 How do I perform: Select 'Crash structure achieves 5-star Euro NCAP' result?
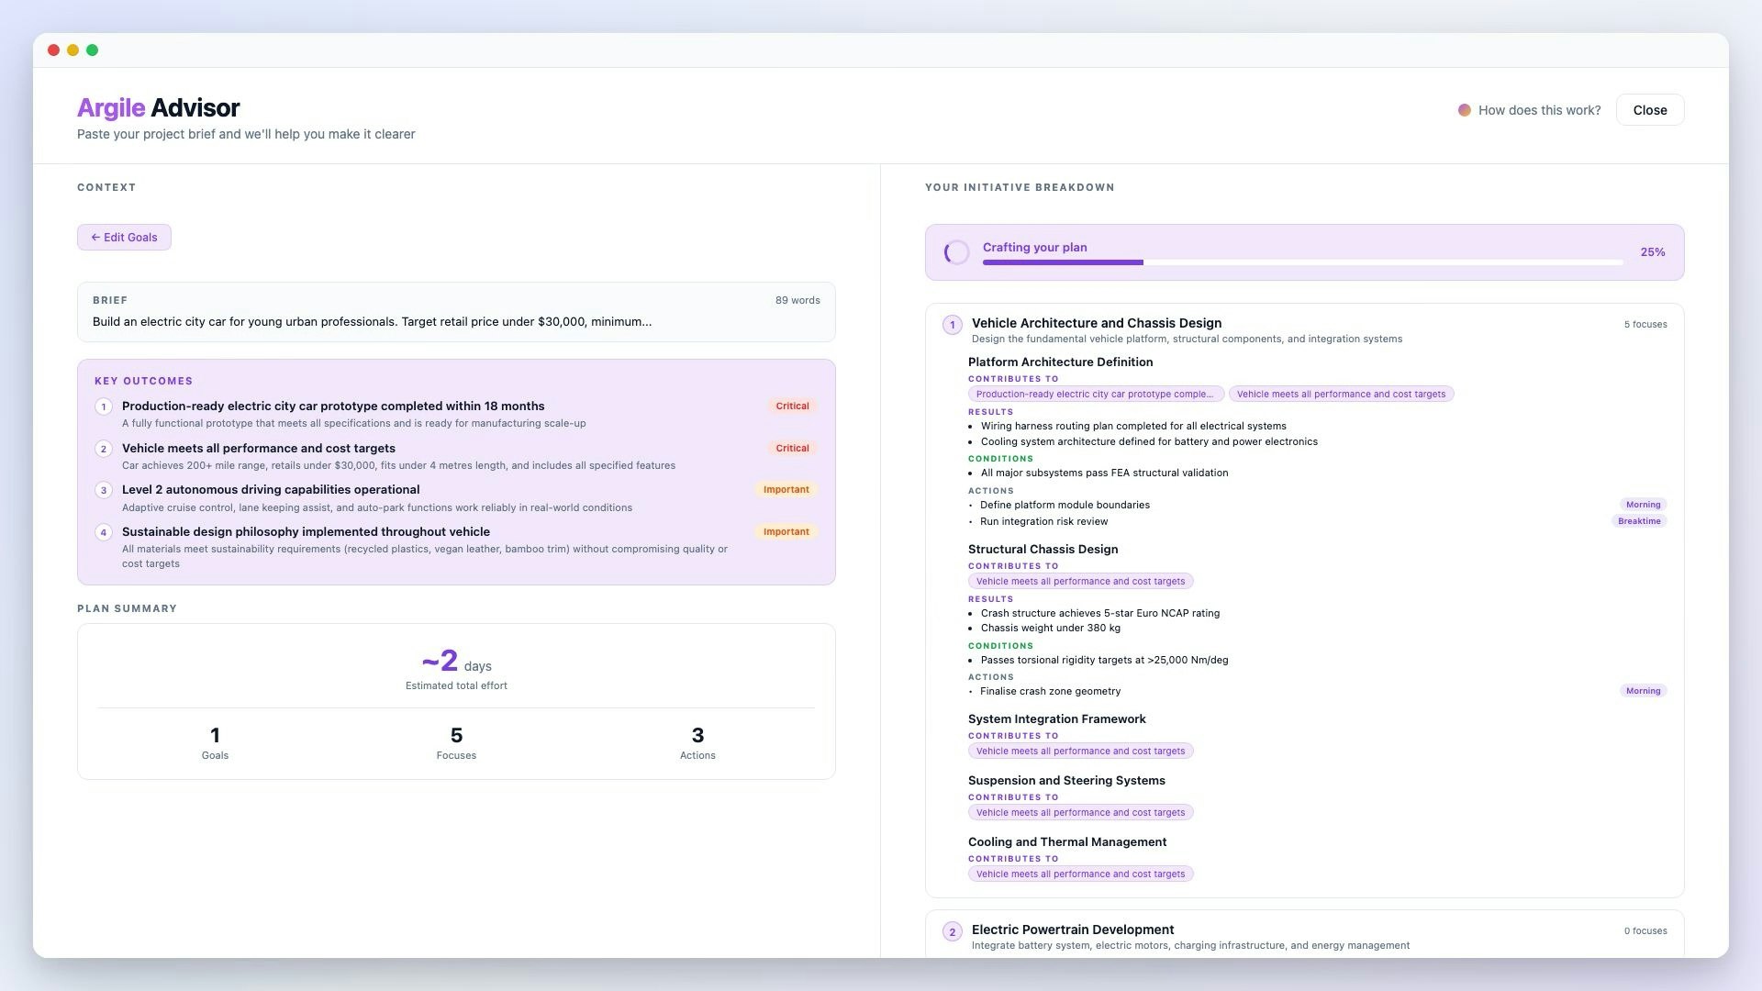click(1100, 613)
